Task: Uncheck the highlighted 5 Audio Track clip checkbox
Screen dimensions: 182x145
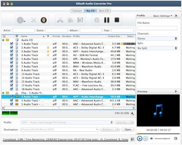Action: point(12,97)
